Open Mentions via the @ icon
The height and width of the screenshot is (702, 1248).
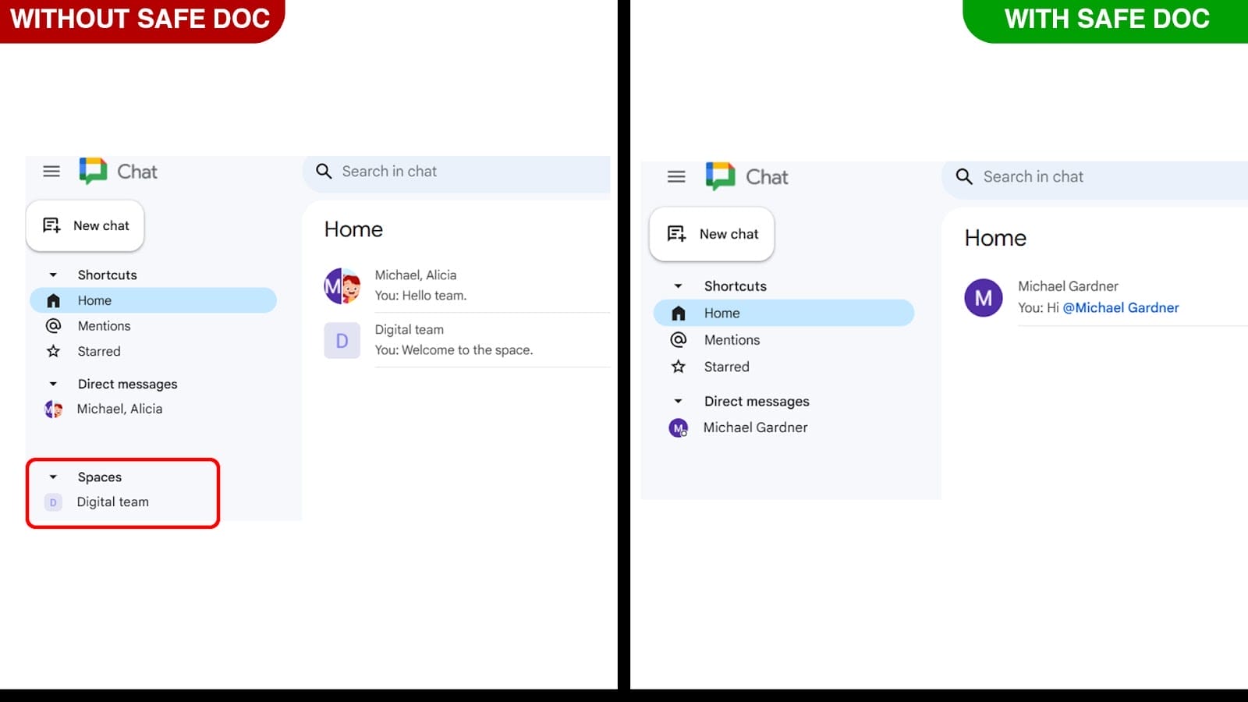click(x=53, y=325)
